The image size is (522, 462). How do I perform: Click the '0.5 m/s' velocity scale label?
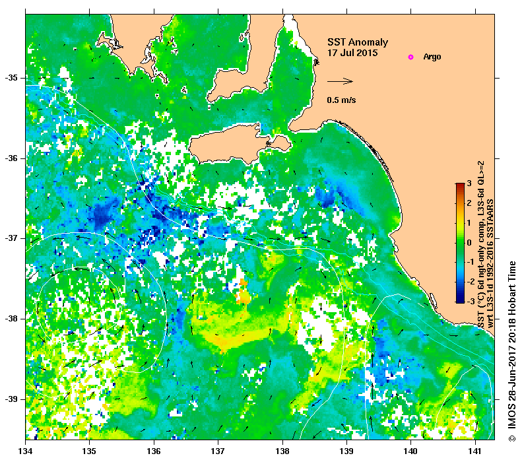tap(341, 100)
